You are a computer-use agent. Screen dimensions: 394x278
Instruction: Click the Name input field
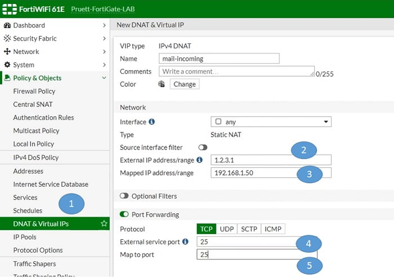coord(219,59)
